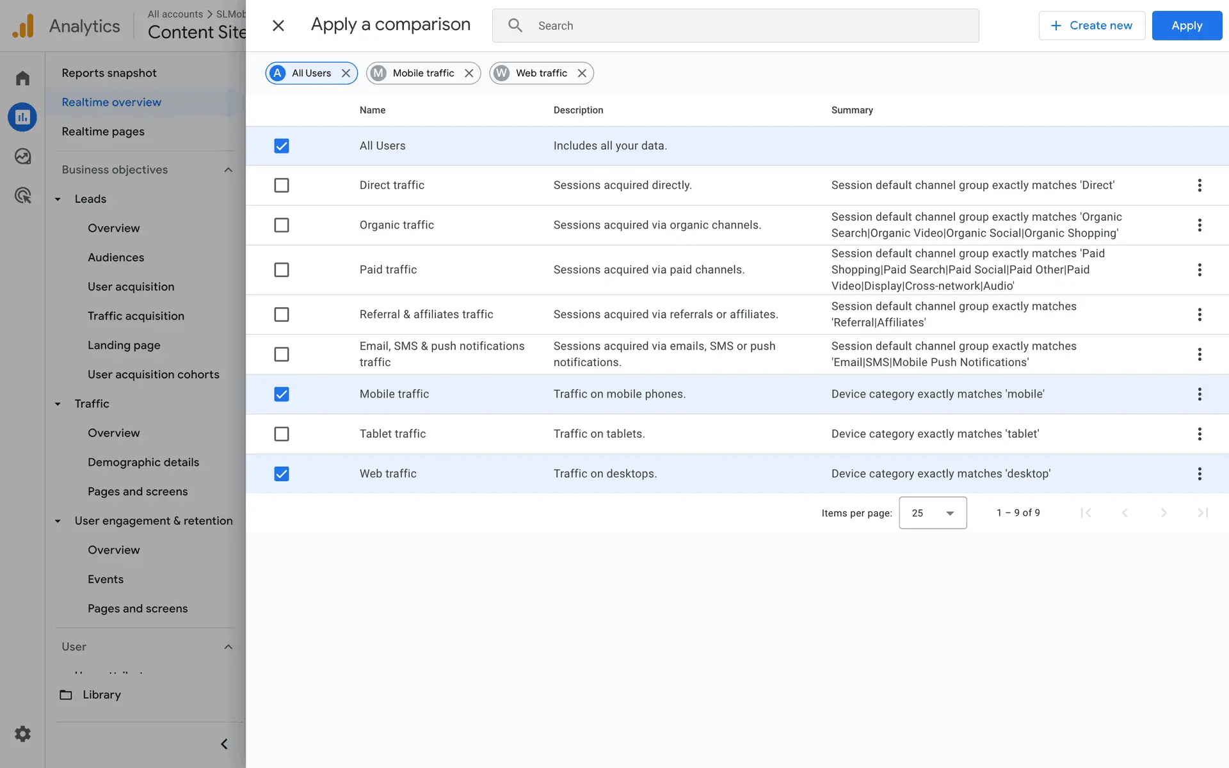Collapse the Business objectives section

tap(229, 170)
